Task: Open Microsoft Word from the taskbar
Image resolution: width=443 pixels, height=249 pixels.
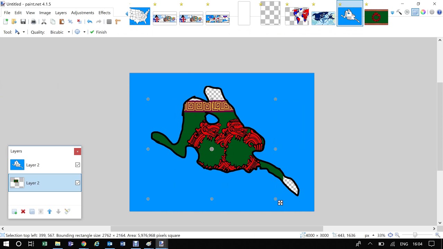Action: click(123, 244)
